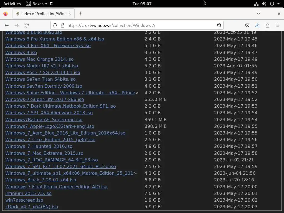
Task: Open the Activities overview
Action: click(12, 4)
